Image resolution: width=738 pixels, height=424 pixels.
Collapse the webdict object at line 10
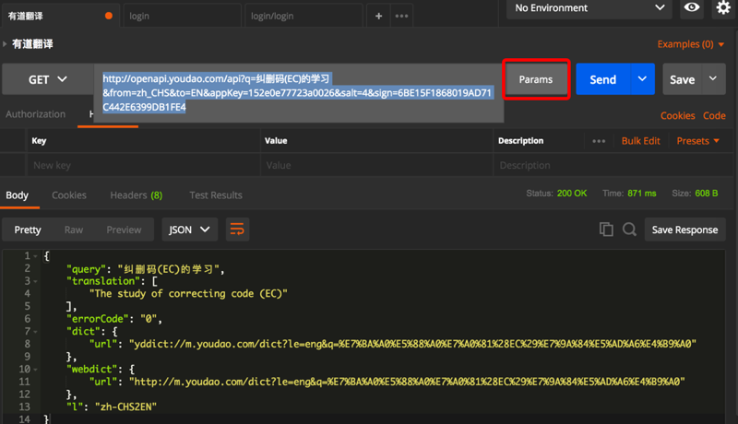[35, 370]
